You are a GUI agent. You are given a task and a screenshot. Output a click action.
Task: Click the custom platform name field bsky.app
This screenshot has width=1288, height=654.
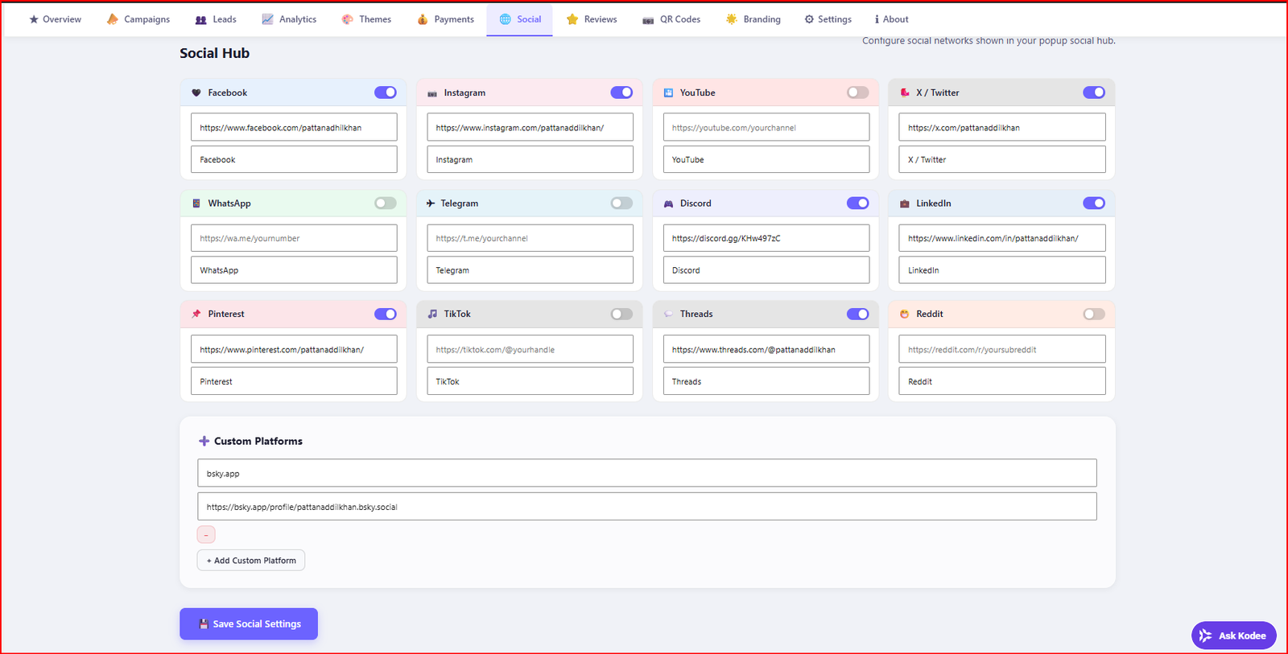coord(647,473)
